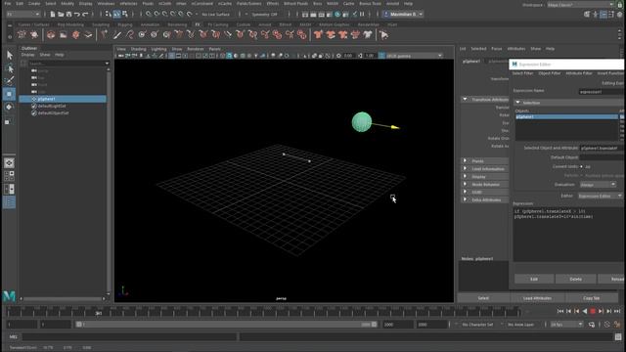
Task: Select the arrow Select tool in toolbox
Action: (10, 55)
